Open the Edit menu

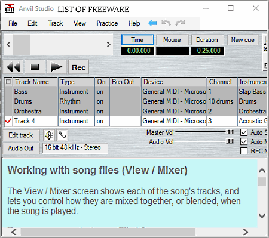coord(32,23)
